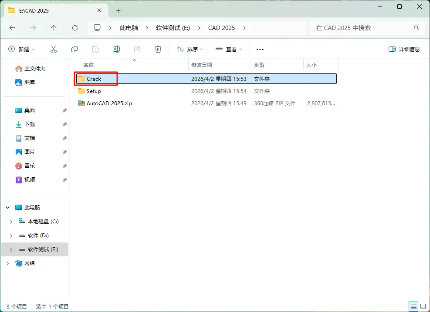Go forward with the right arrow

coord(33,28)
